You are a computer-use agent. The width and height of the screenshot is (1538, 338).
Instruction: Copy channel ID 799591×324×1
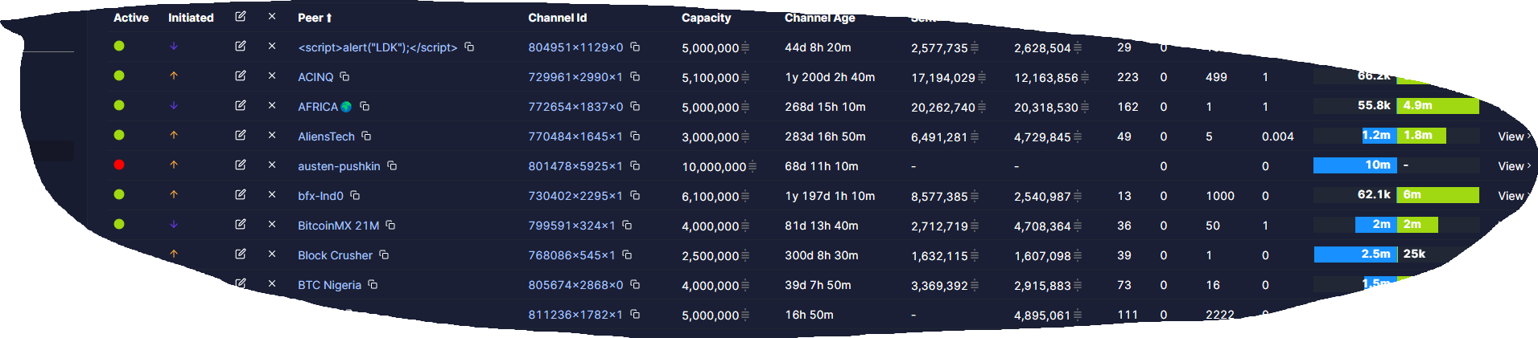(x=627, y=225)
